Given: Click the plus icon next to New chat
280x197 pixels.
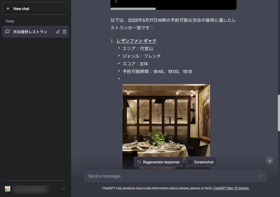Looking at the screenshot, I should point(8,8).
